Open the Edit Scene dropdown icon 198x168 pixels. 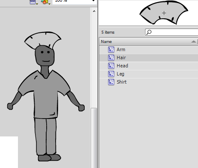[34, 2]
